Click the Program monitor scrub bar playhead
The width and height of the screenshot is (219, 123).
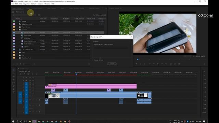(138, 59)
